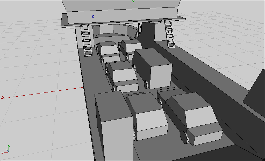Select the right ladder under the platform
The width and height of the screenshot is (265, 161).
pyautogui.click(x=169, y=34)
